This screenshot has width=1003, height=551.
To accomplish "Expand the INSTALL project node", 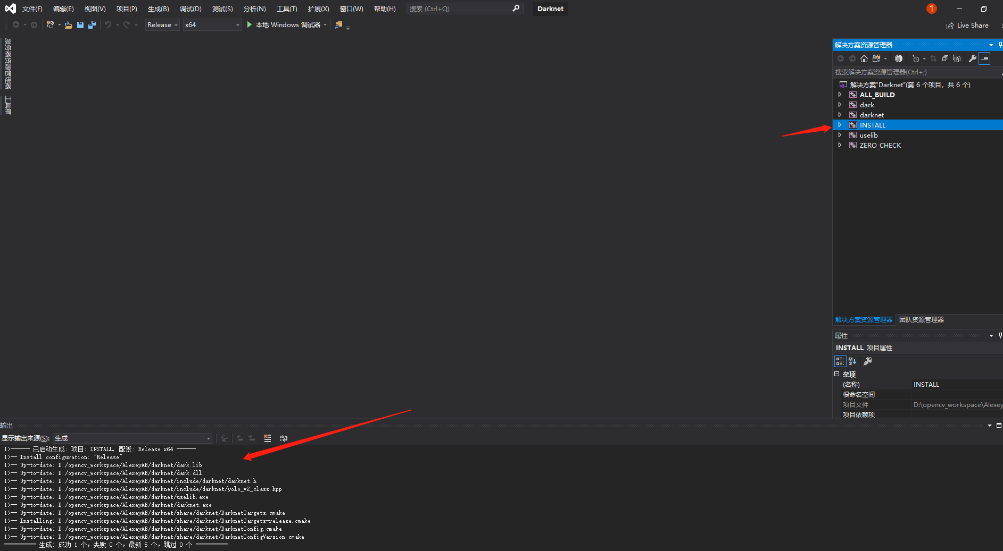I will pos(840,125).
